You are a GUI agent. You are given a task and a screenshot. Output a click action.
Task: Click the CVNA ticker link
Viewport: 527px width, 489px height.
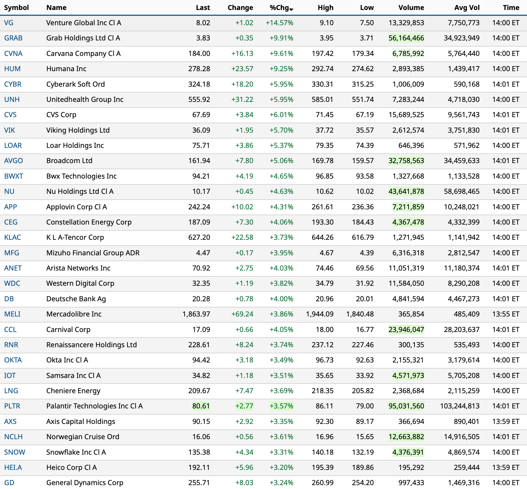pos(13,53)
